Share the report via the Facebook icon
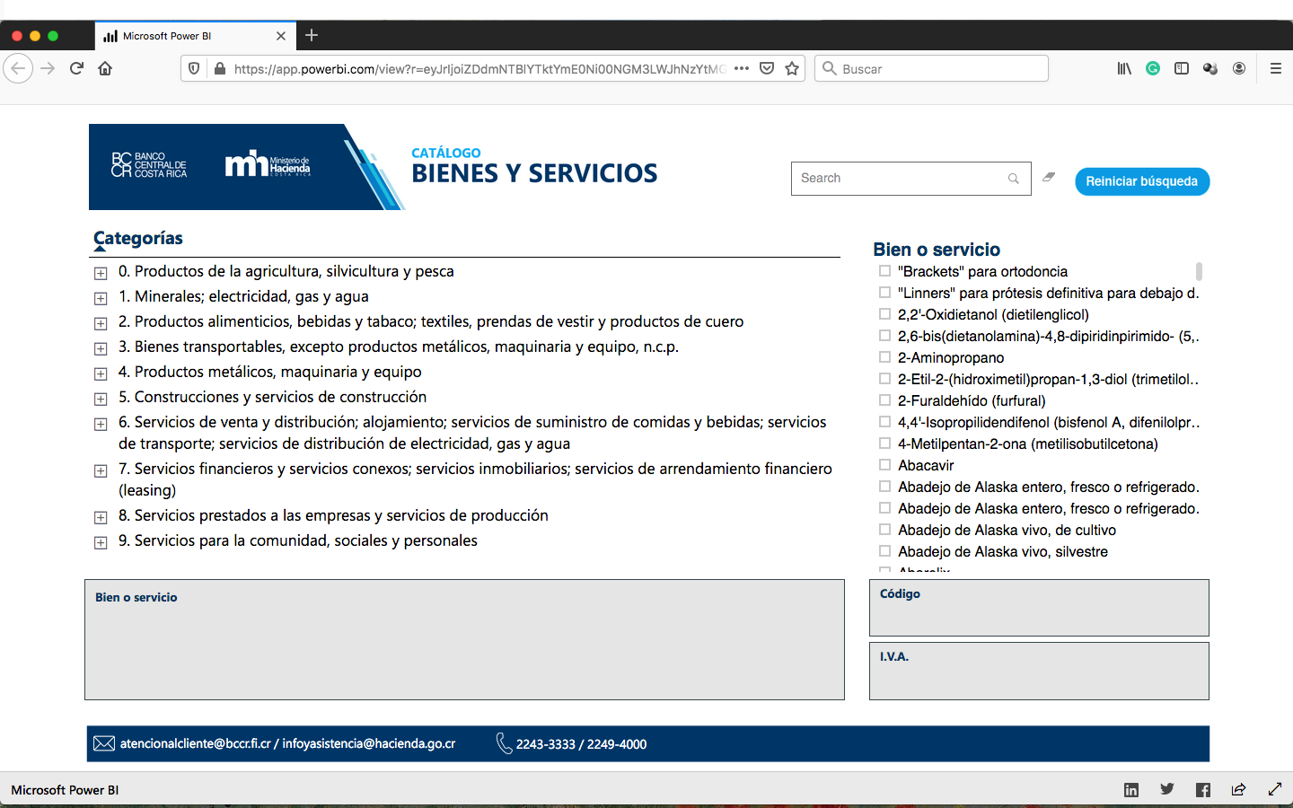 pyautogui.click(x=1202, y=789)
